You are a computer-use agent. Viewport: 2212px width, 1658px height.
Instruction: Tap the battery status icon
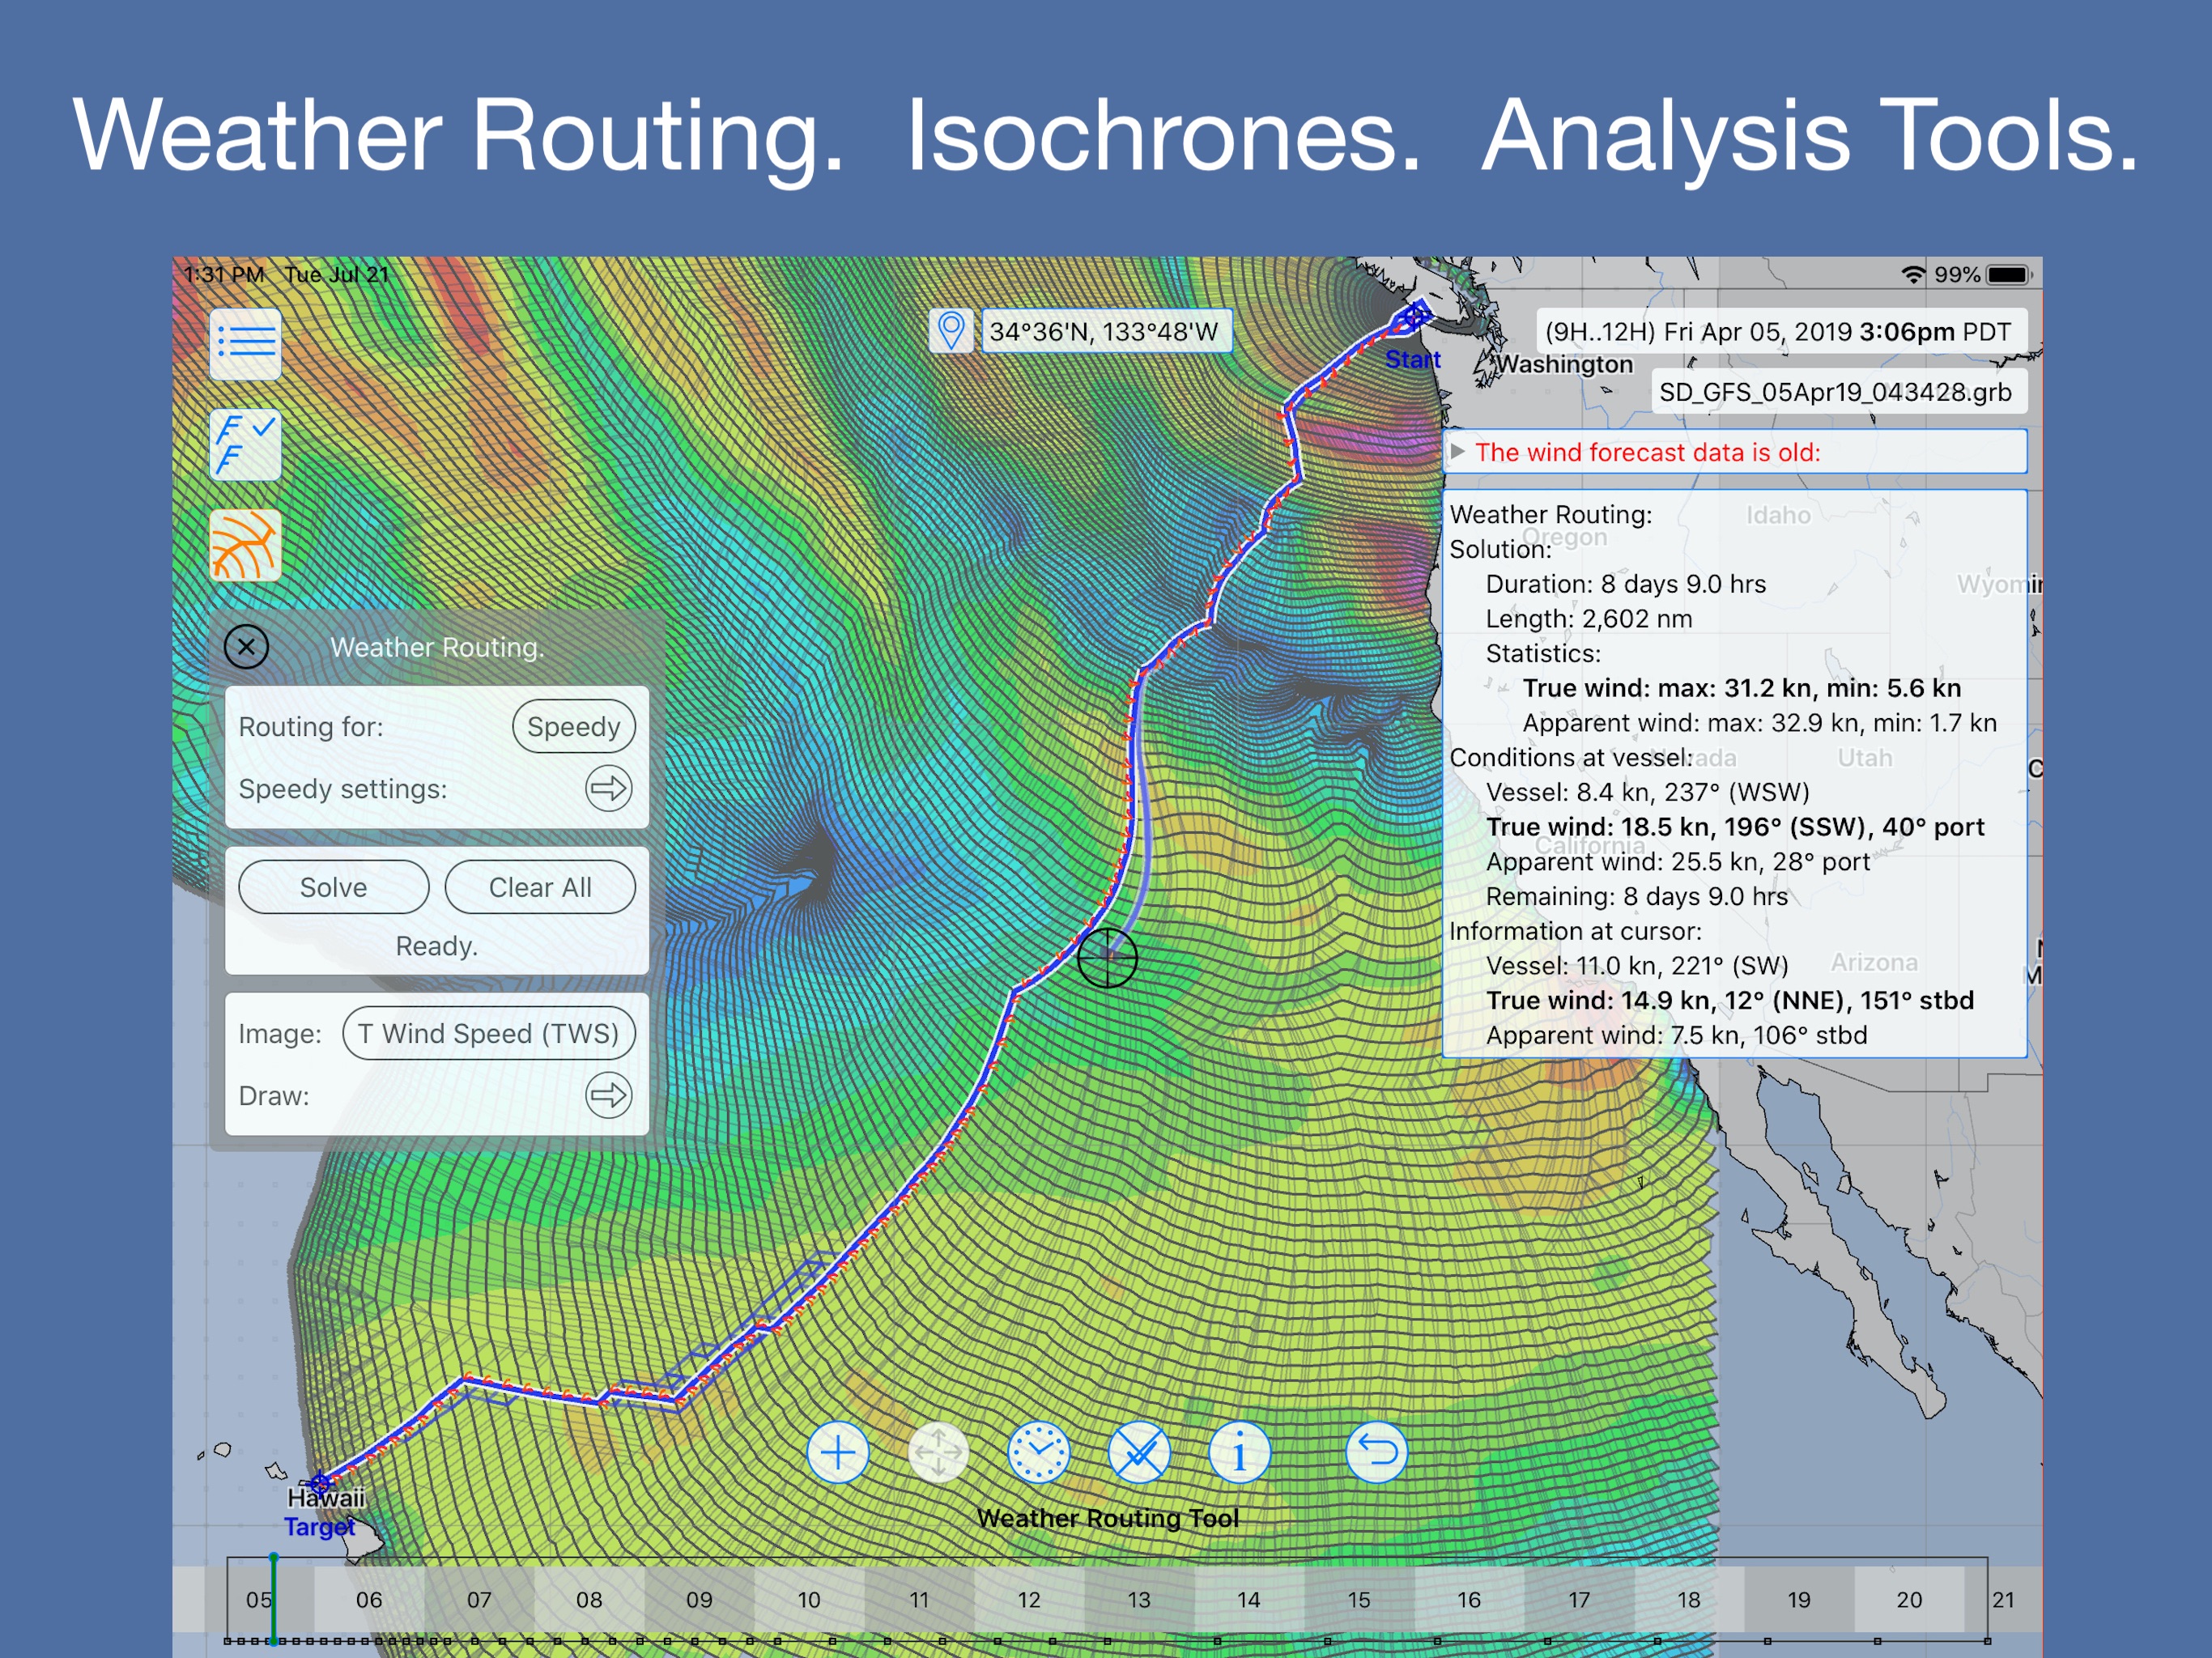pos(2008,275)
